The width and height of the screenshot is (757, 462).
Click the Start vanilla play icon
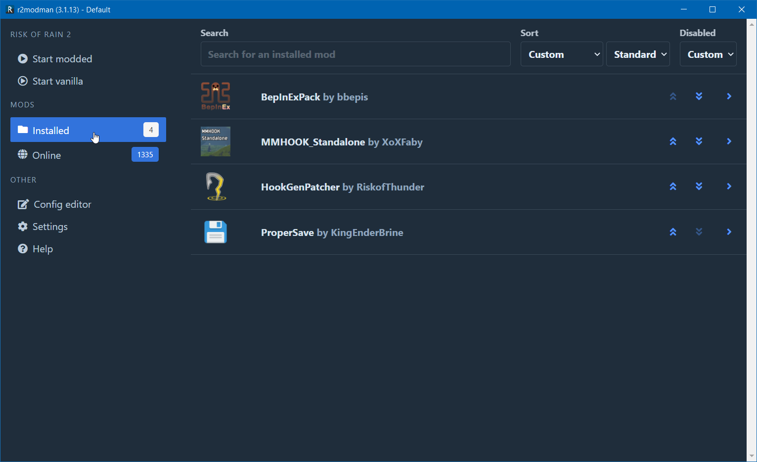pos(23,81)
